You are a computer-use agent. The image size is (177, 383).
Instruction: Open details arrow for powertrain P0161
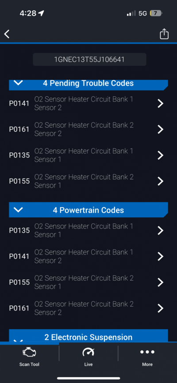pyautogui.click(x=160, y=308)
